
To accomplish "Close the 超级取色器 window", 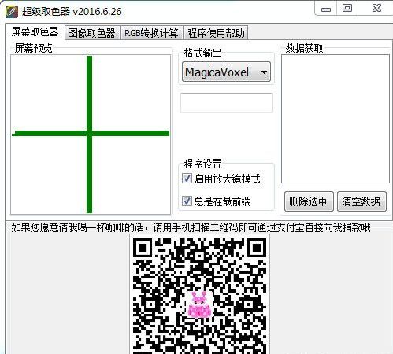I will 376,9.
